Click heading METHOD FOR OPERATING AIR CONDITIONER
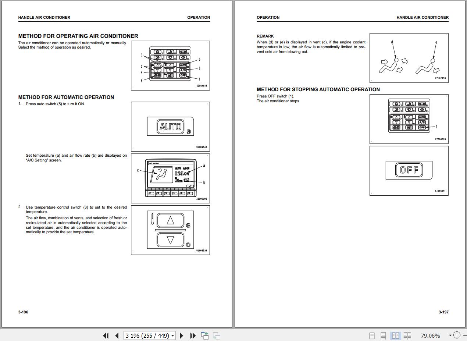The width and height of the screenshot is (467, 341). point(78,36)
